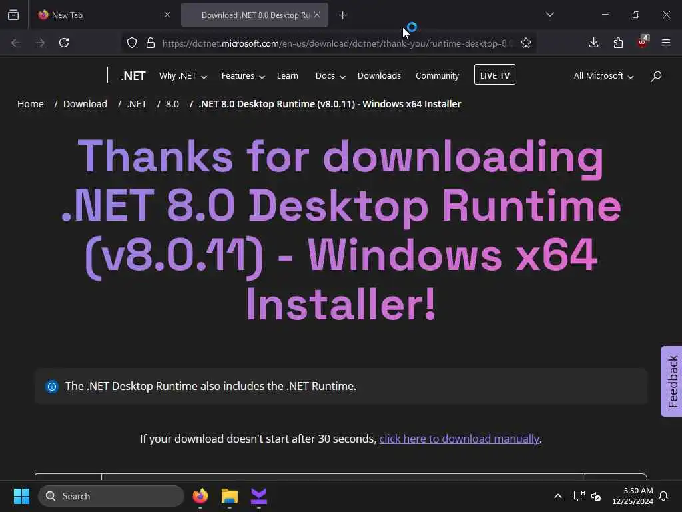Viewport: 682px width, 512px height.
Task: Expand the list all tabs chevron
Action: [x=549, y=15]
